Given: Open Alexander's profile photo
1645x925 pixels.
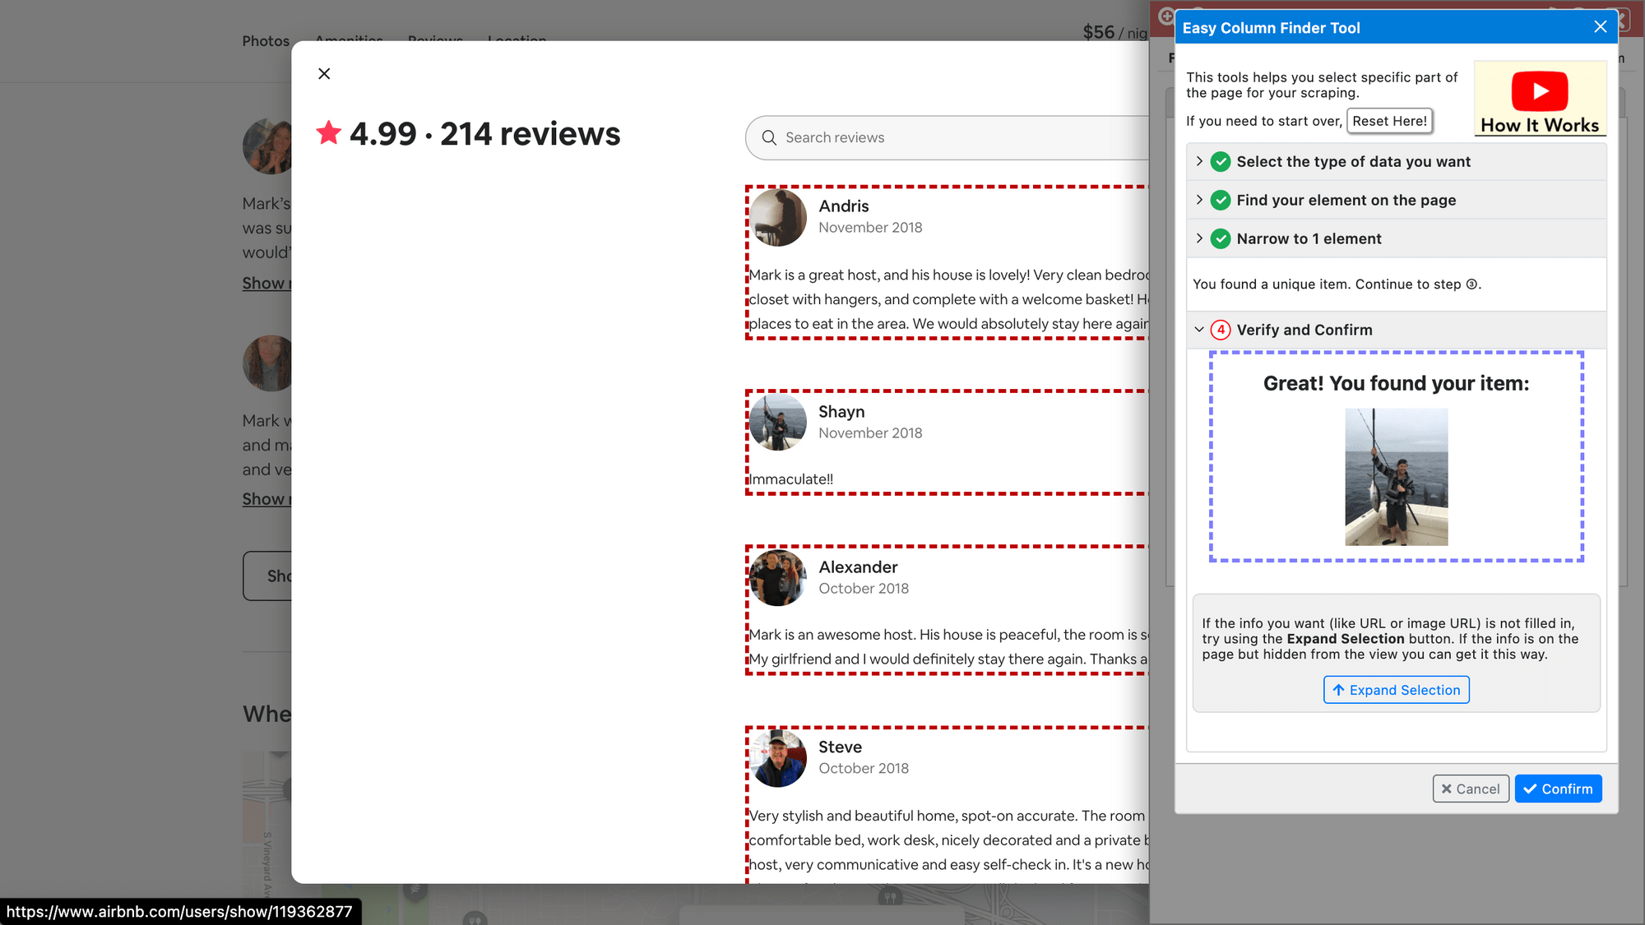Looking at the screenshot, I should [x=778, y=578].
